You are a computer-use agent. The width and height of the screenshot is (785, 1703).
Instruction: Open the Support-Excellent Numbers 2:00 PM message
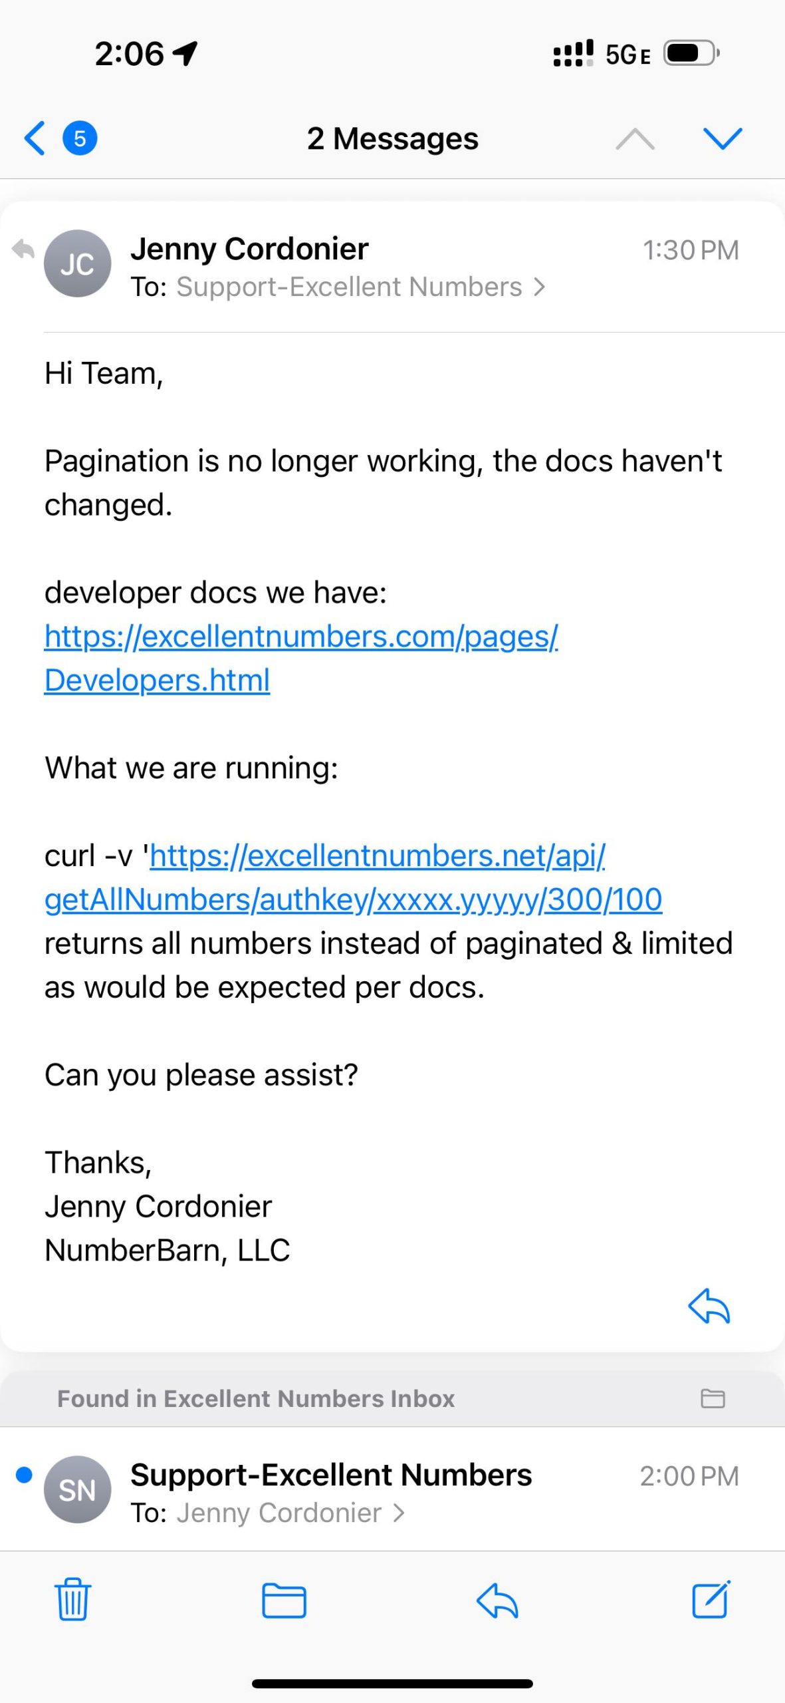coord(392,1490)
